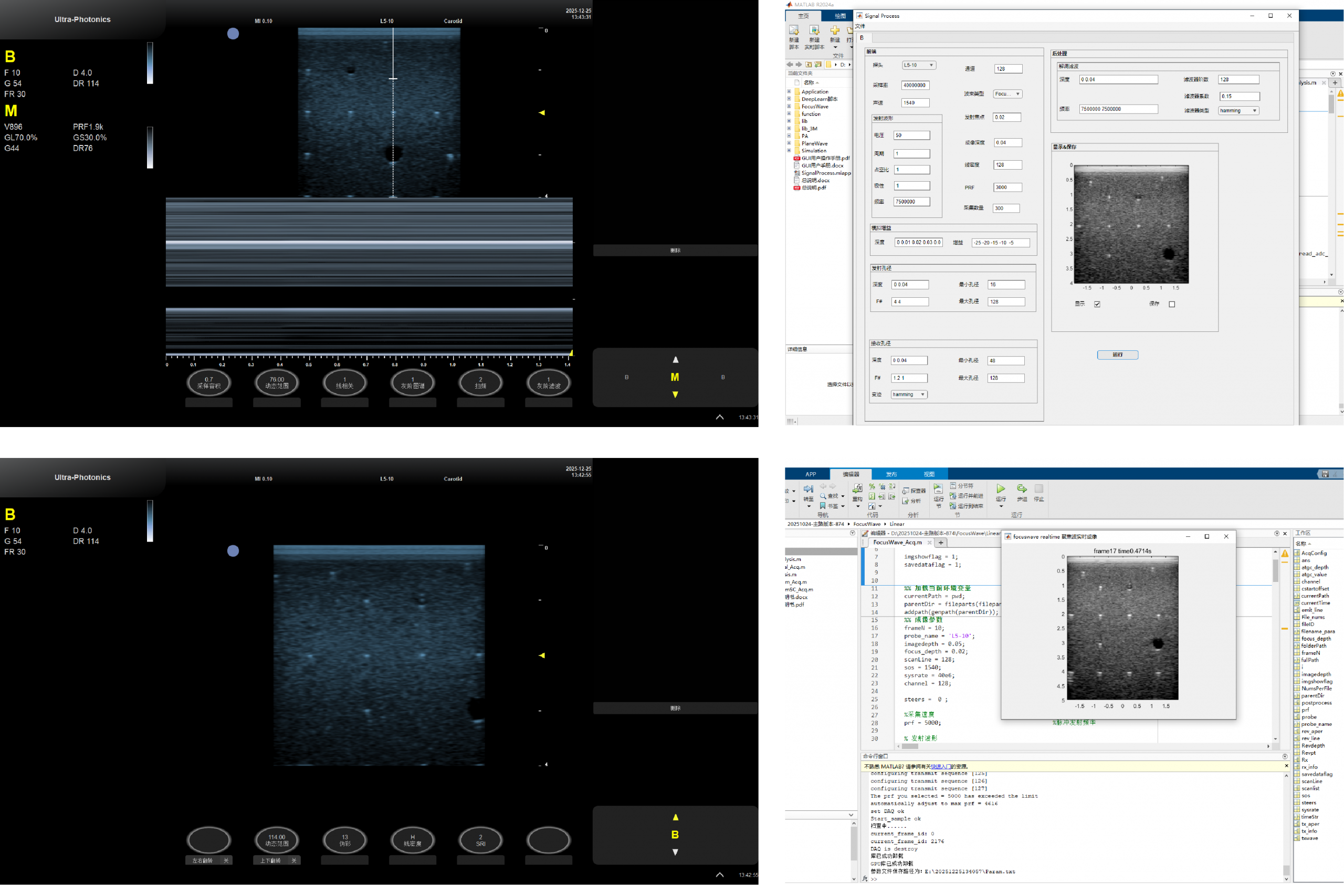Open the 探头 L5-10 probe dropdown

pyautogui.click(x=919, y=65)
